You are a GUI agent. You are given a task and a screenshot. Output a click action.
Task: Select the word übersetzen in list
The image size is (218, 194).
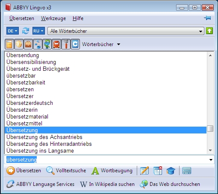tap(106, 90)
